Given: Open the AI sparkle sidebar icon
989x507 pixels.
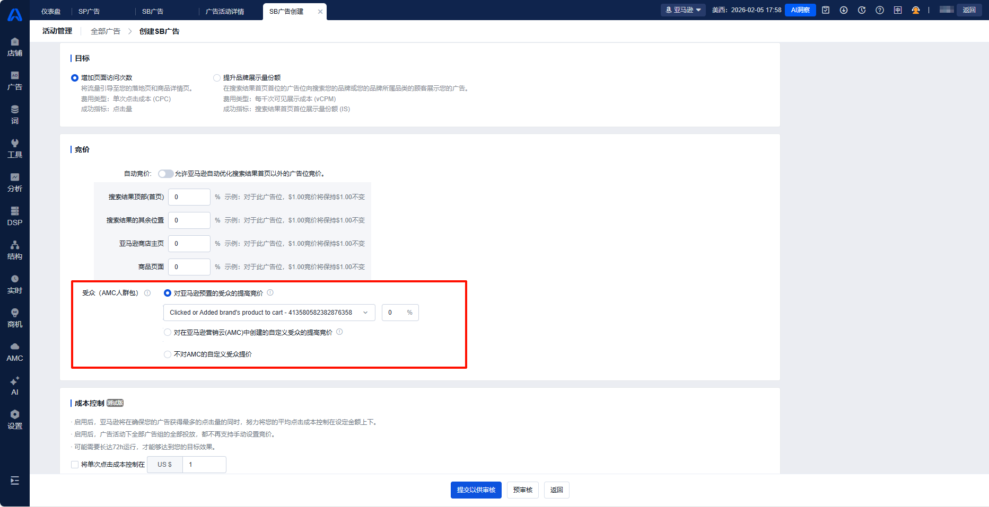Looking at the screenshot, I should tap(15, 386).
